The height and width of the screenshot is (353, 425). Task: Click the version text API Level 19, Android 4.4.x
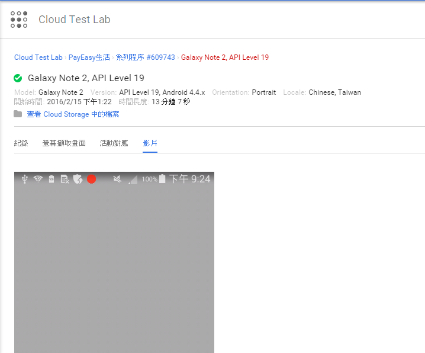[162, 92]
